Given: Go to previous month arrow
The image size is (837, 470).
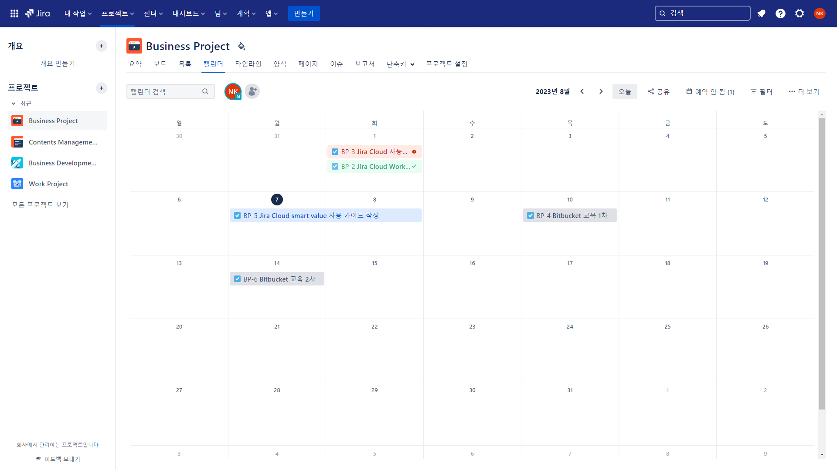Looking at the screenshot, I should [x=582, y=91].
